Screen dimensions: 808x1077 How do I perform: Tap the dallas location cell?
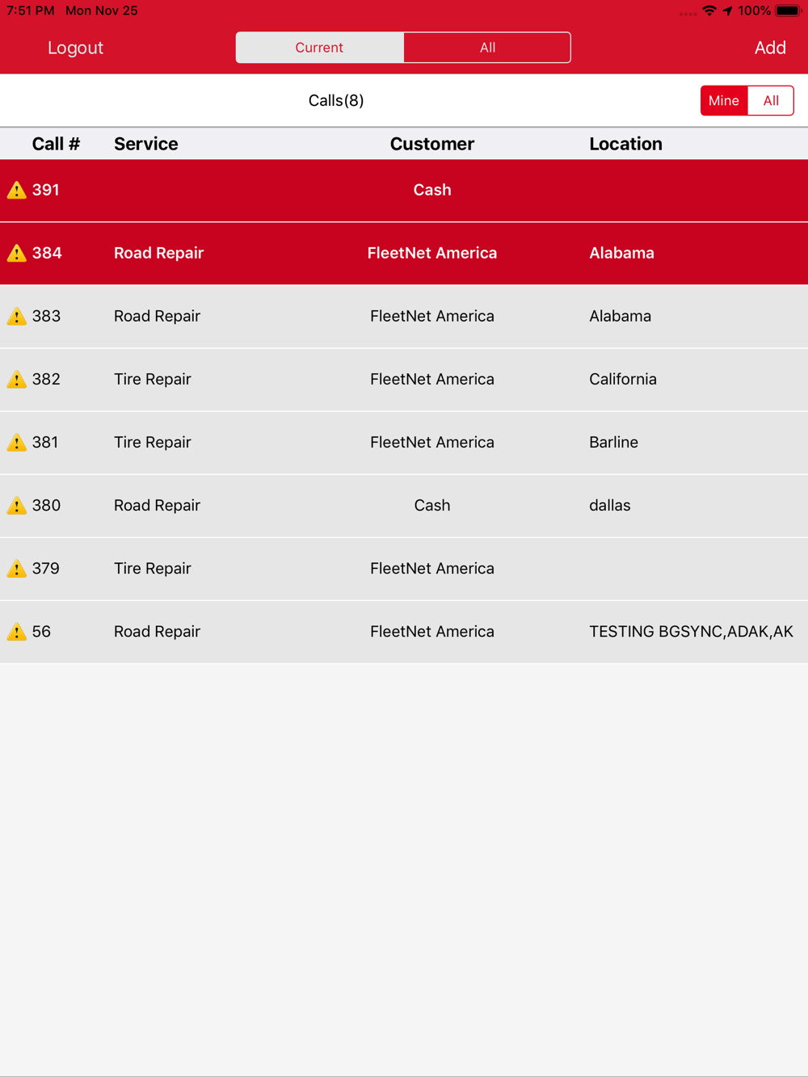[x=609, y=505]
